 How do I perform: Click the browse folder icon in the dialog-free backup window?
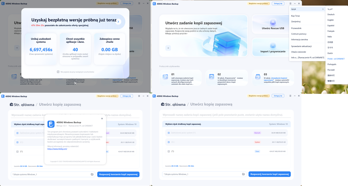tap(243, 174)
